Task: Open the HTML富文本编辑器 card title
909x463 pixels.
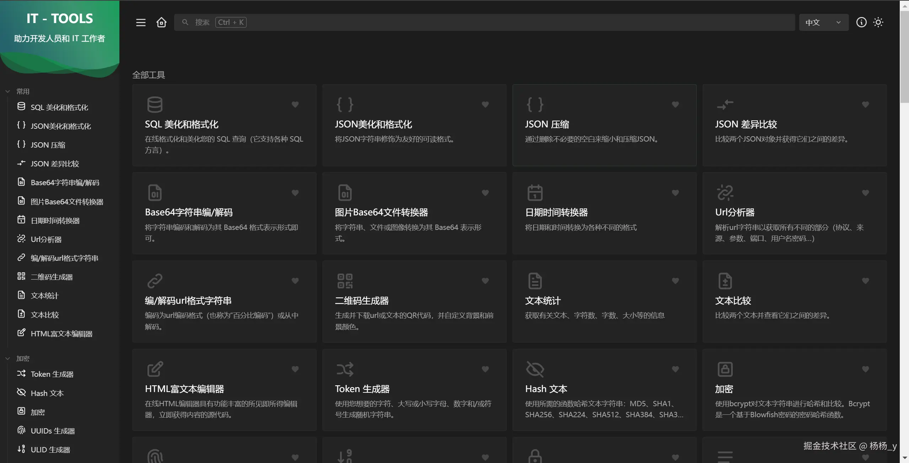Action: click(x=184, y=389)
